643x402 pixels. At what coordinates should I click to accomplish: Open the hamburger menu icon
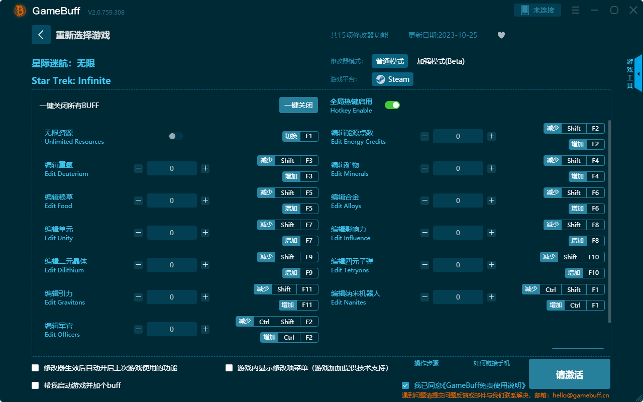coord(576,10)
